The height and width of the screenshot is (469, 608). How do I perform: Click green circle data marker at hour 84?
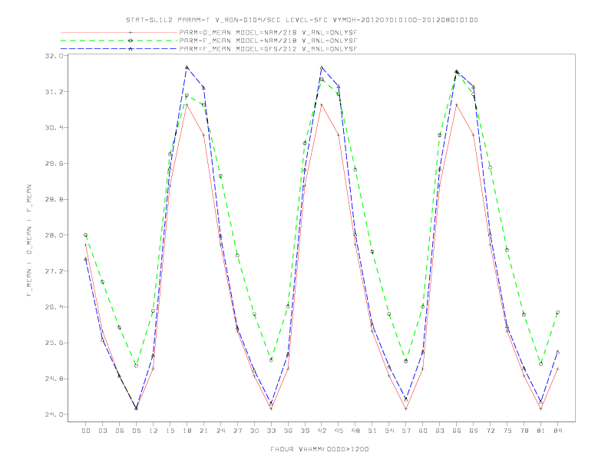(x=557, y=312)
